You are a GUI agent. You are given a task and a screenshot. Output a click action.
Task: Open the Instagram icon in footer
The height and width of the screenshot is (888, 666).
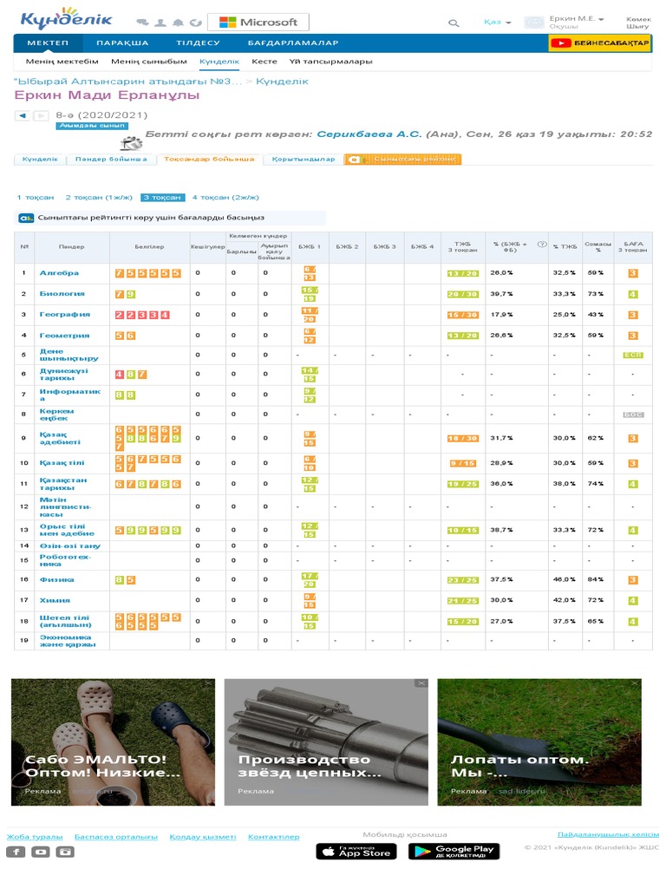pyautogui.click(x=64, y=852)
